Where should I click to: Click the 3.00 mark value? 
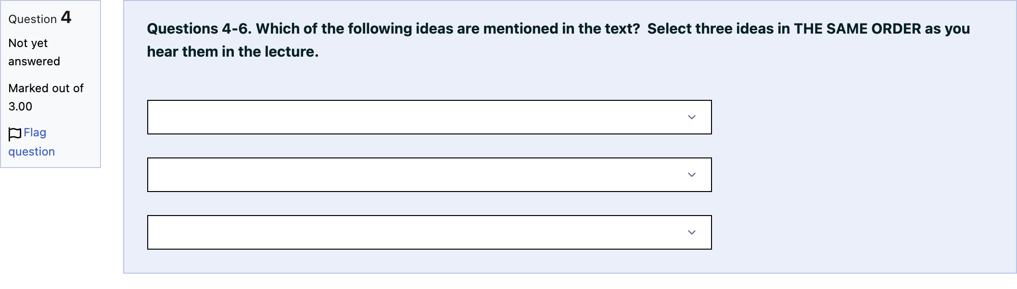tap(20, 107)
